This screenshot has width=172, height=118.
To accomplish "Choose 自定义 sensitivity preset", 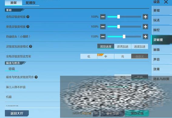I will click(x=140, y=56).
